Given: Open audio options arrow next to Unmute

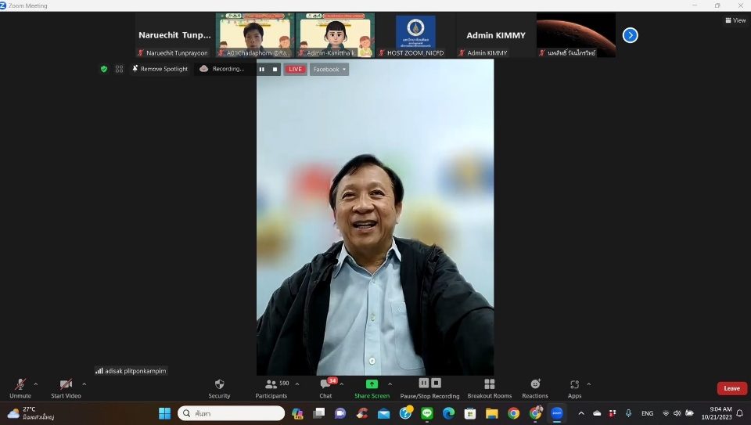Looking at the screenshot, I should 36,384.
